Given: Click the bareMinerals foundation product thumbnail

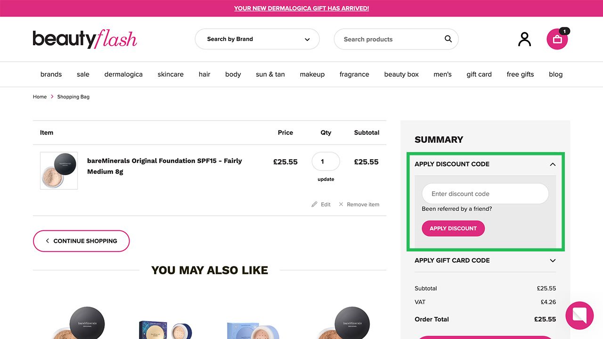Looking at the screenshot, I should pyautogui.click(x=58, y=170).
